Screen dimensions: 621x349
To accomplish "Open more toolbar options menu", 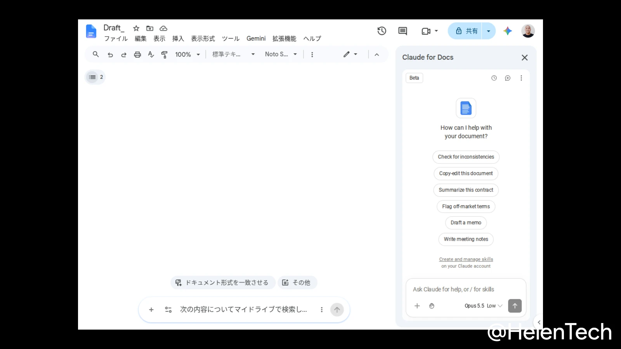I will 312,55.
